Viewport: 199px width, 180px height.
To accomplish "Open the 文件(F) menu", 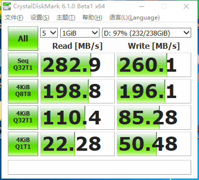I will (14, 18).
